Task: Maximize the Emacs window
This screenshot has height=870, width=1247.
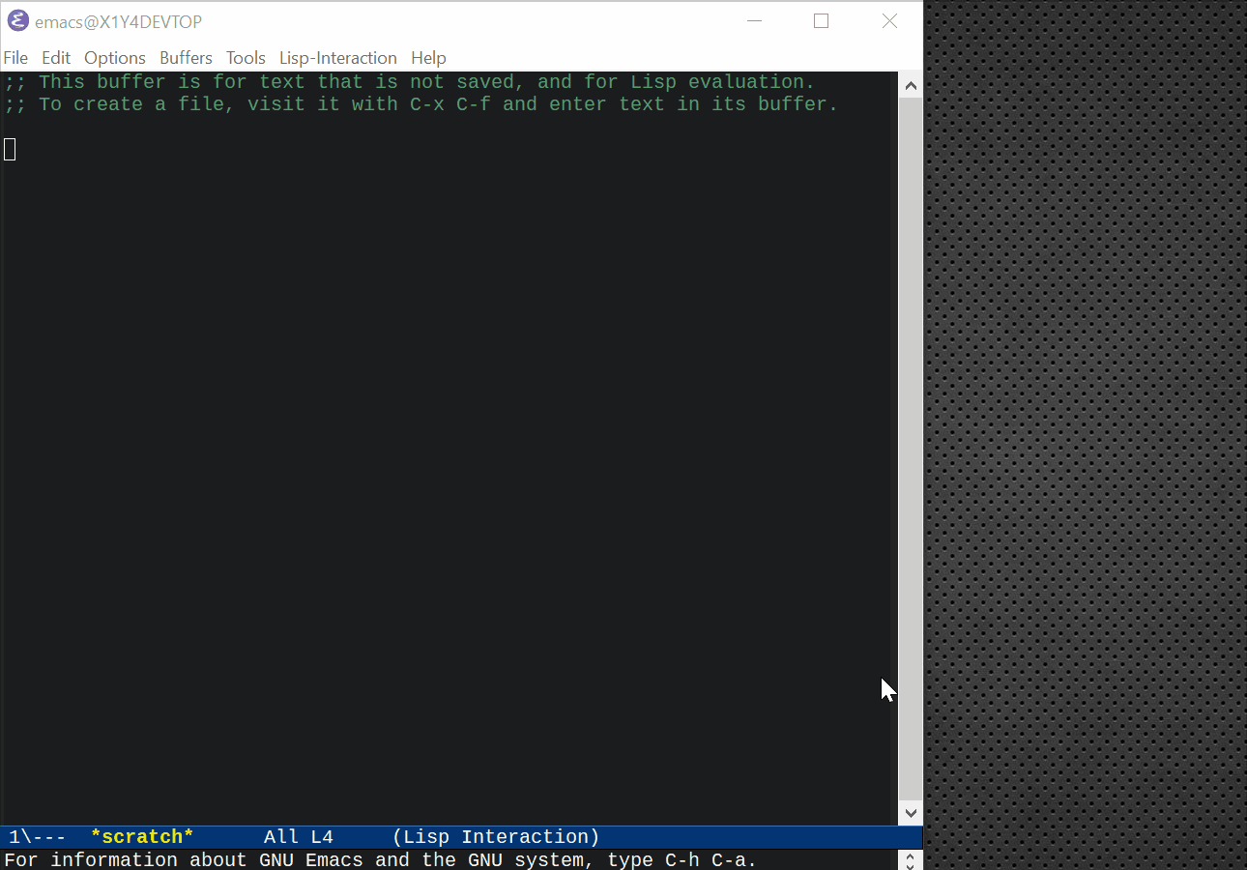Action: (822, 21)
